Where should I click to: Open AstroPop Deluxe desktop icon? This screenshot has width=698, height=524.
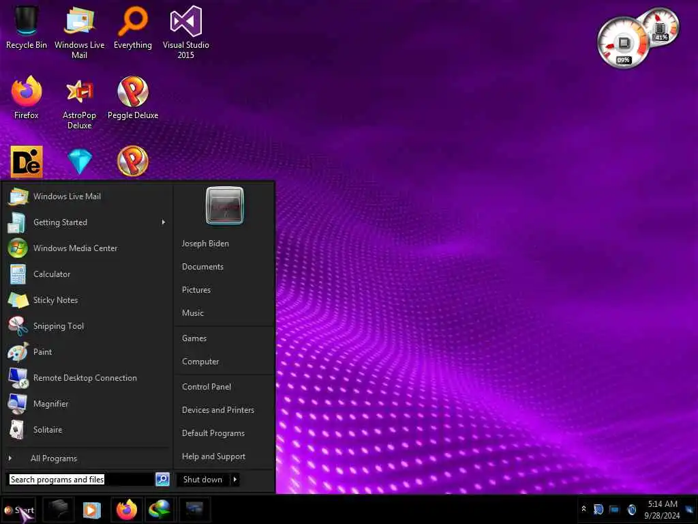pyautogui.click(x=79, y=104)
